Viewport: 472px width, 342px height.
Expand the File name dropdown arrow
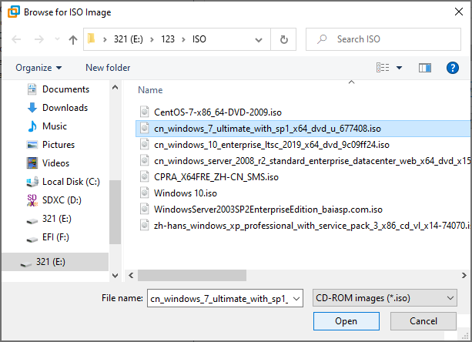coord(296,299)
